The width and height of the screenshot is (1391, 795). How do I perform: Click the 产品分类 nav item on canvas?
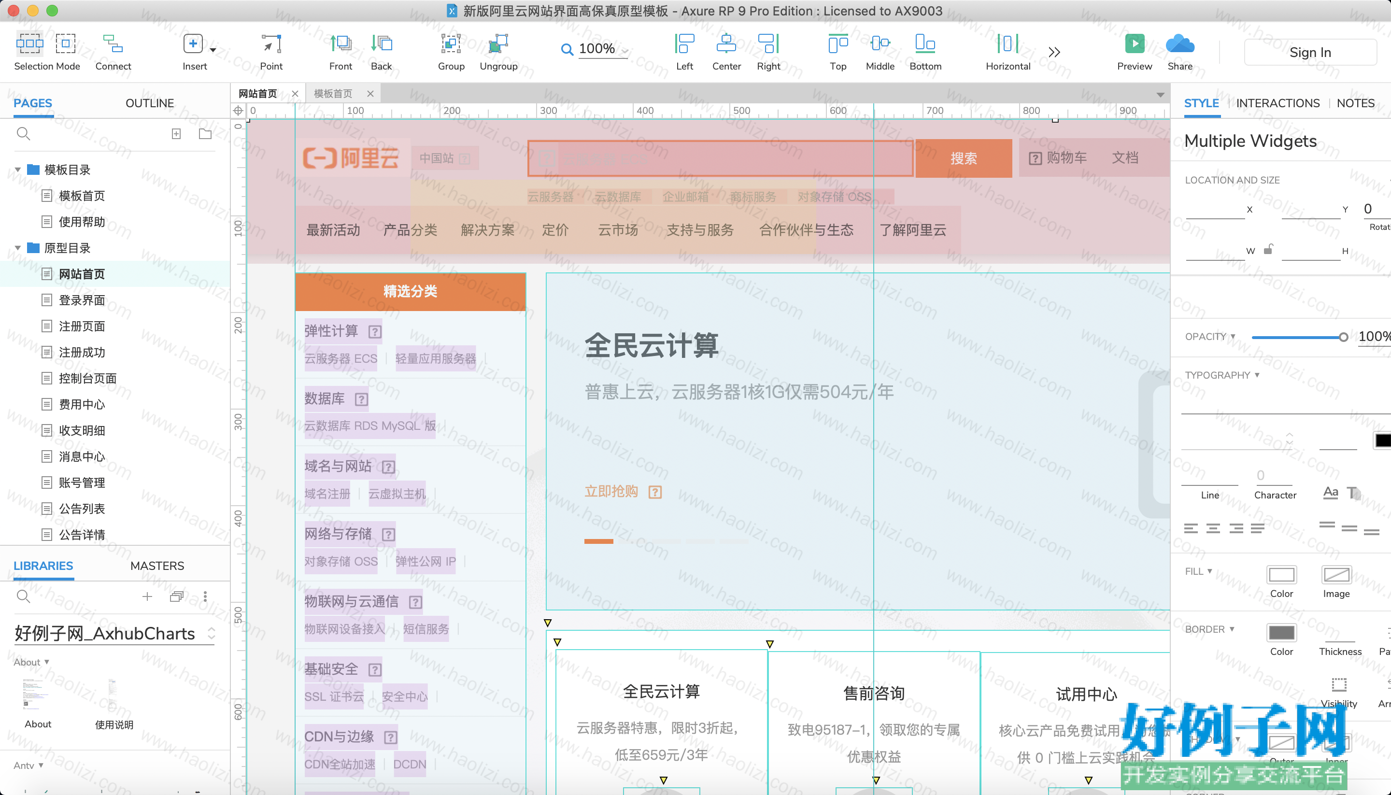[x=411, y=230]
